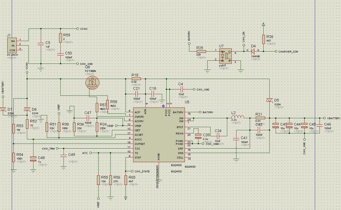Select the D7 diode symbol
341x210 pixels.
(3, 109)
